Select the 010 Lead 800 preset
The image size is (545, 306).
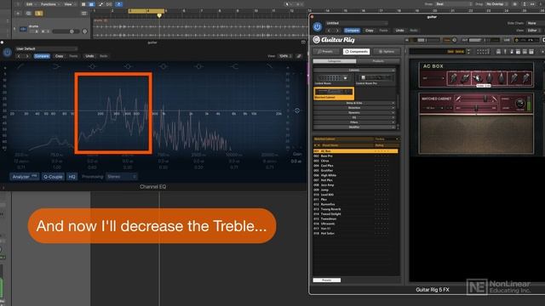[356, 195]
